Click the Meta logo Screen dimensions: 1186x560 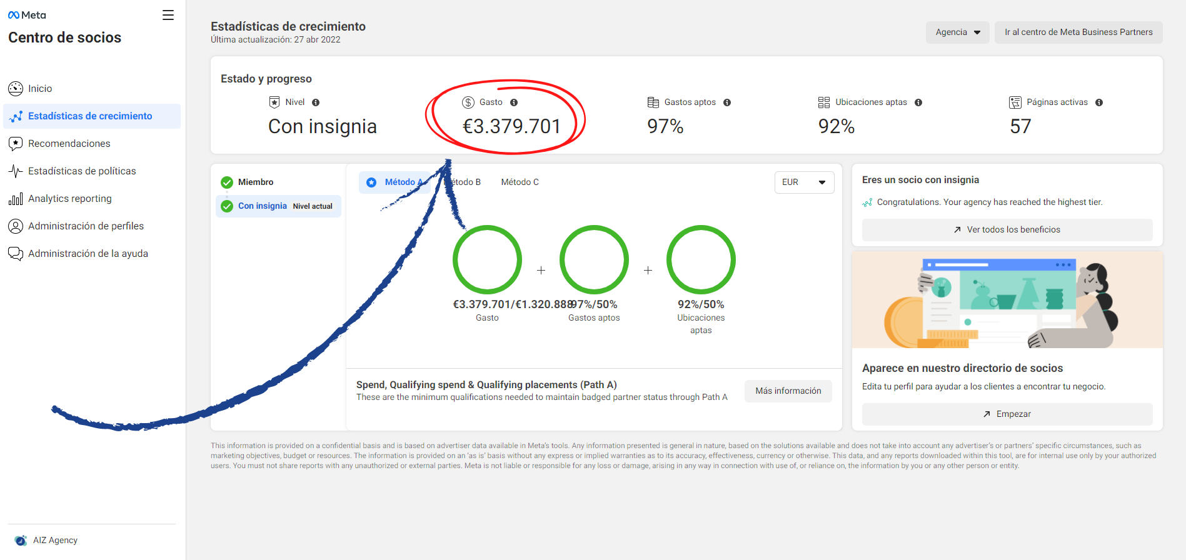tap(27, 15)
